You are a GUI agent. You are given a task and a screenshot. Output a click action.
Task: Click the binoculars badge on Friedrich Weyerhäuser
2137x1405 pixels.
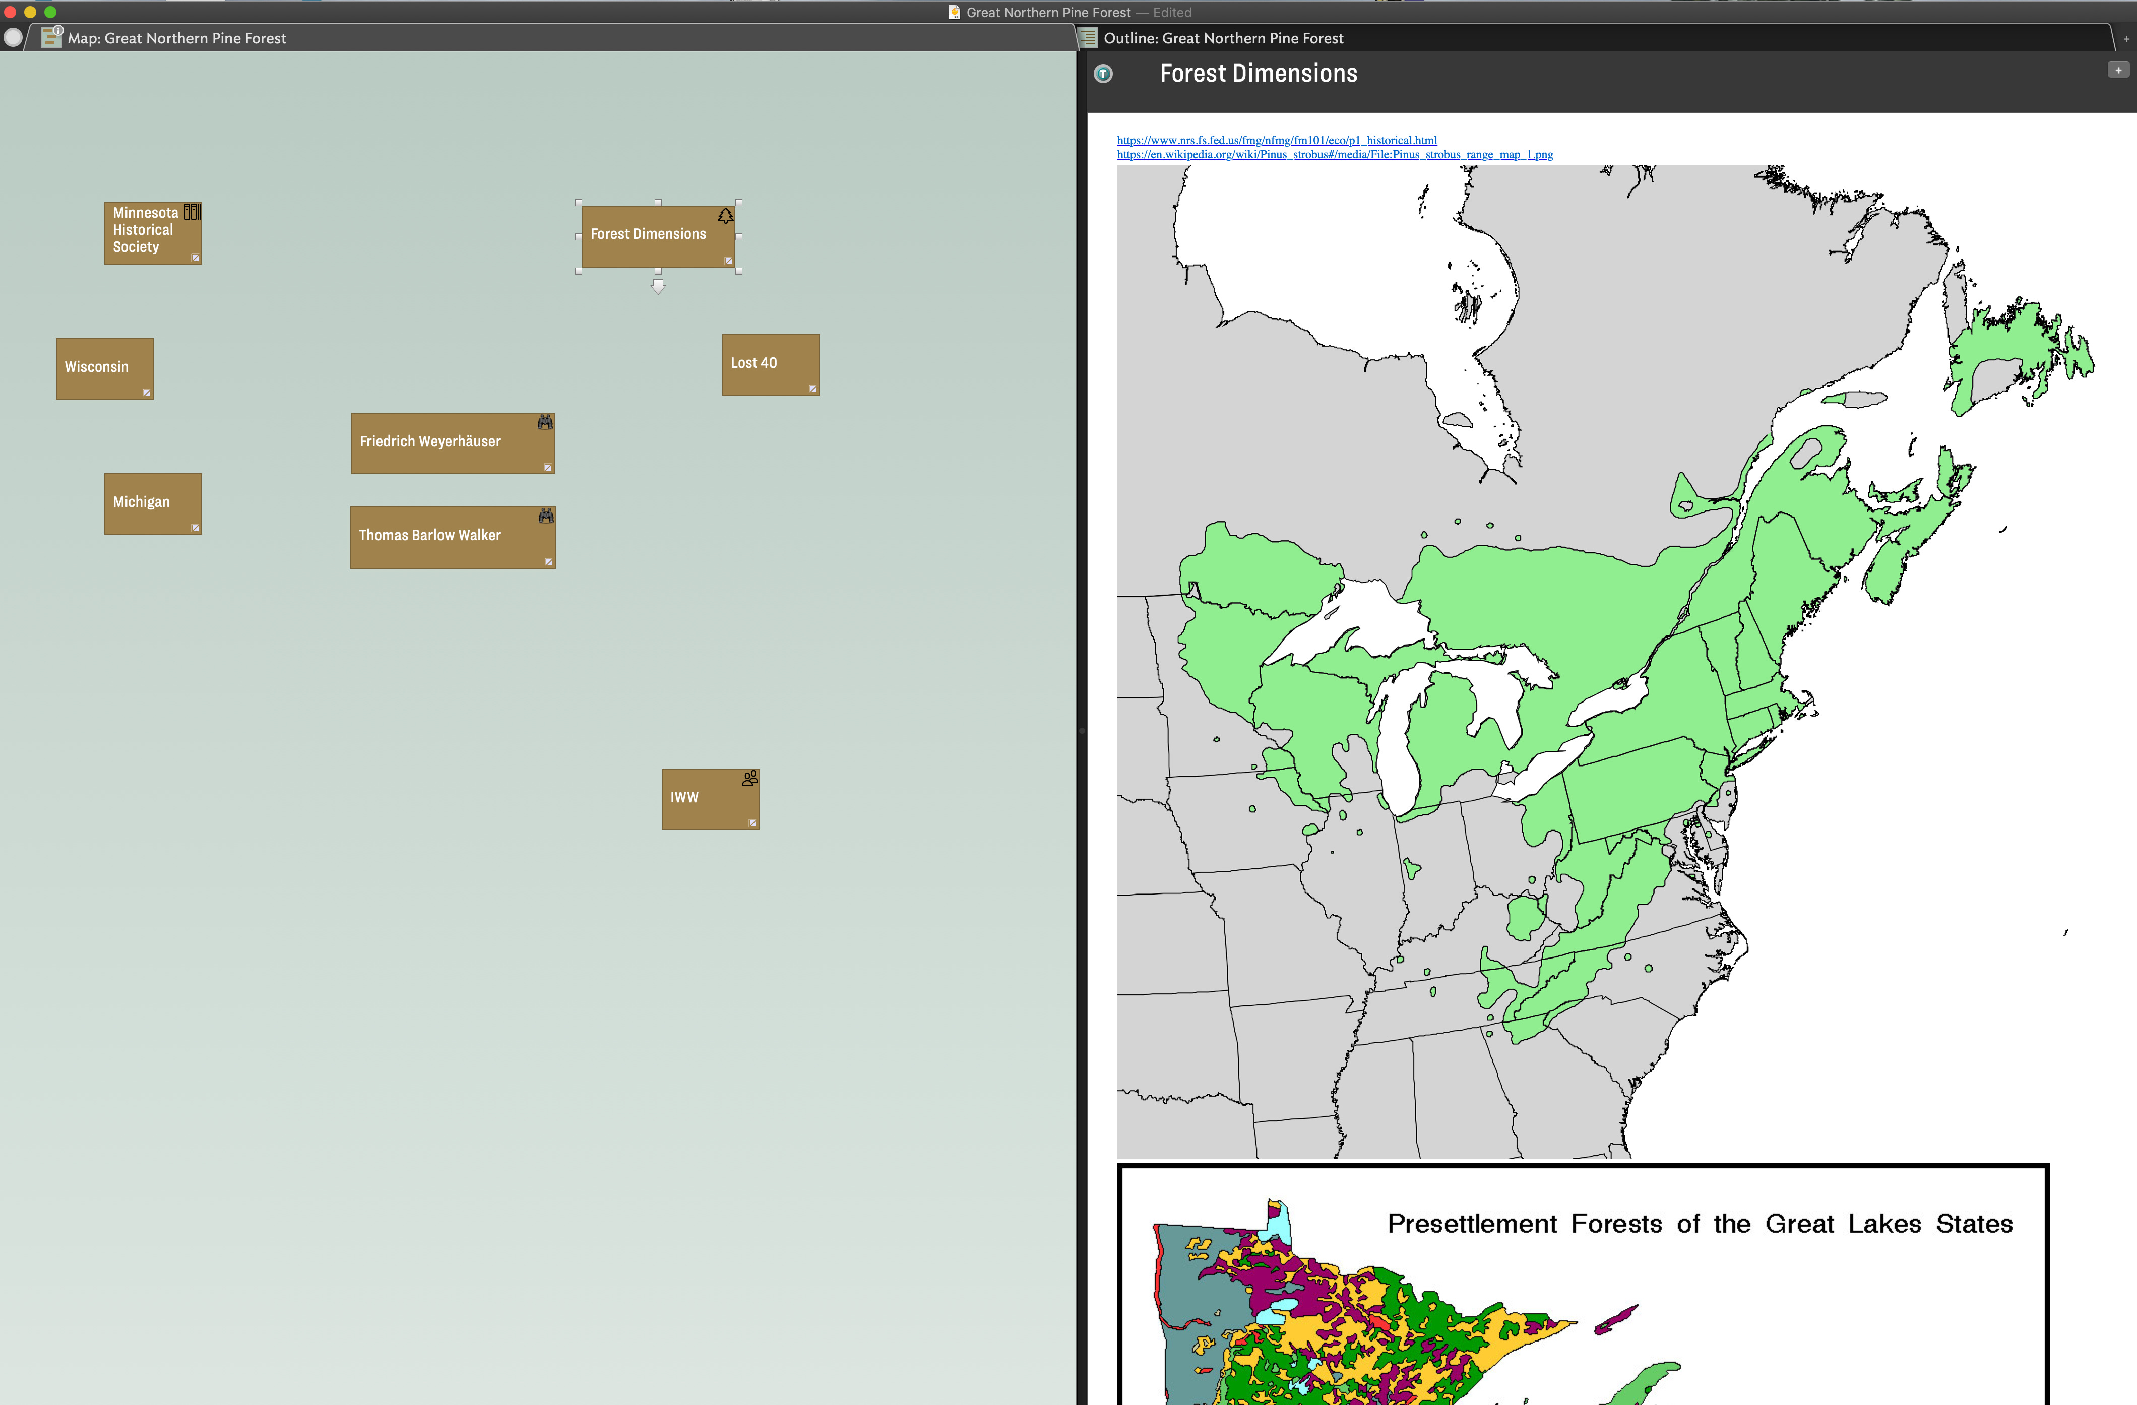[x=545, y=422]
